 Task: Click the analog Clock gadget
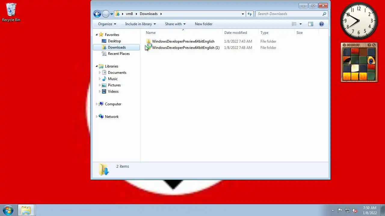[359, 21]
